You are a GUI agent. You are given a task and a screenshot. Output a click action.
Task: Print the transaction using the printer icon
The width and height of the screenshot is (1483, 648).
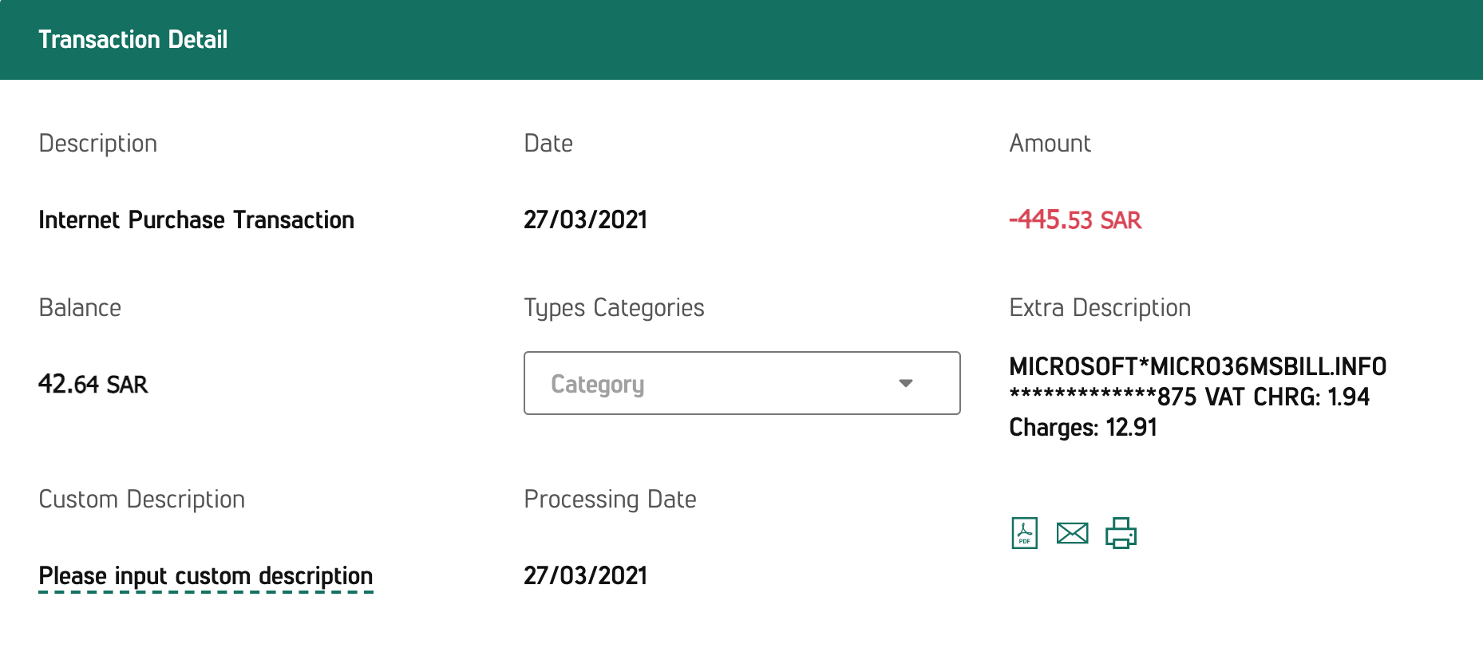tap(1121, 533)
